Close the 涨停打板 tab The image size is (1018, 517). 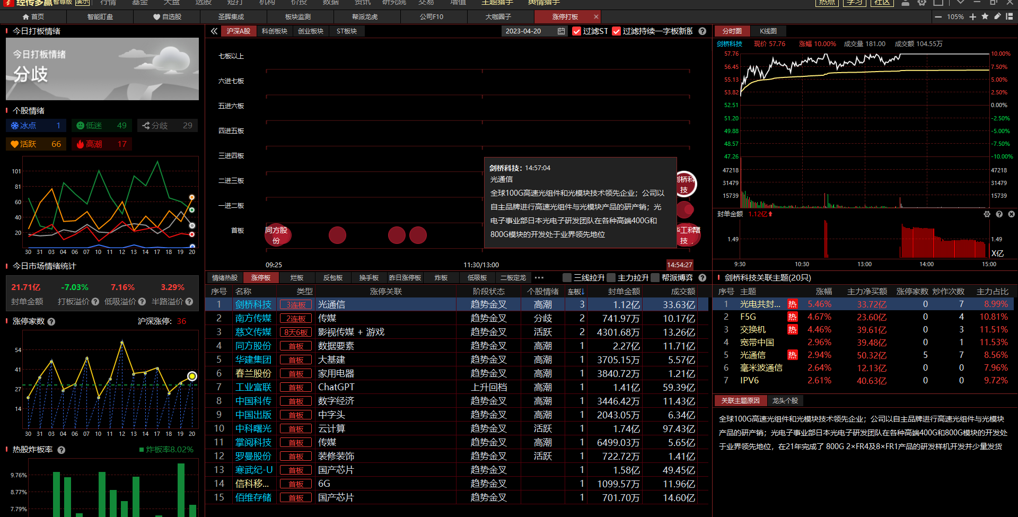click(x=596, y=17)
